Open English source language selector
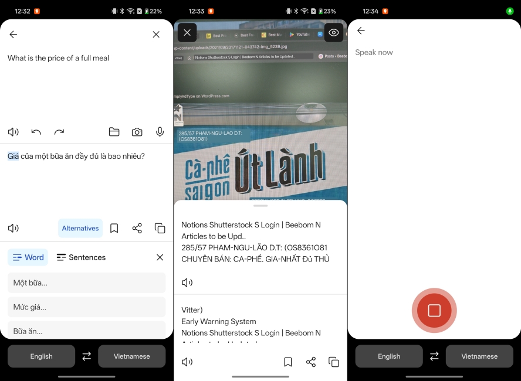 click(x=41, y=356)
